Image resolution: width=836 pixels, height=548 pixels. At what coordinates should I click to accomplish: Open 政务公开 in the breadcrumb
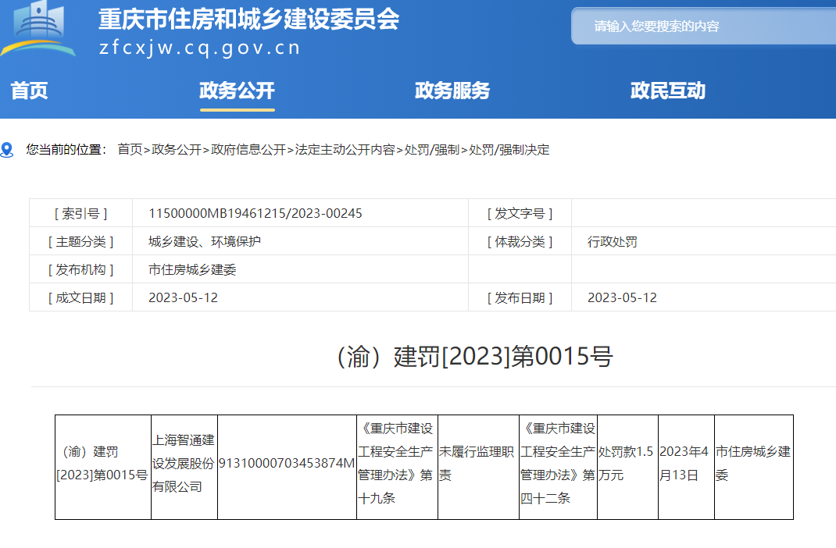[x=177, y=150]
